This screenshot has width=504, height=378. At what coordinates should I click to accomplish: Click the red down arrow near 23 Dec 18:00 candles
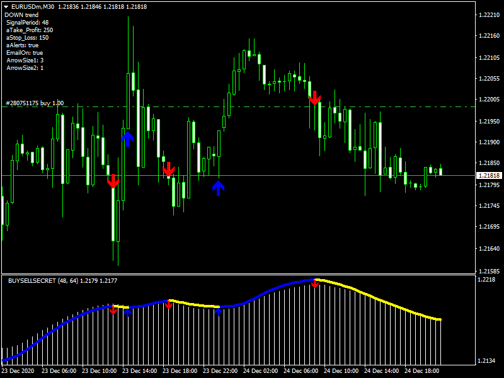170,168
